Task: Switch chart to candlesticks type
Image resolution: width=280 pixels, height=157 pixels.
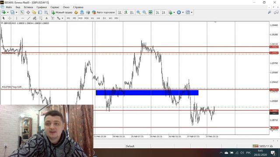Action: (126, 12)
